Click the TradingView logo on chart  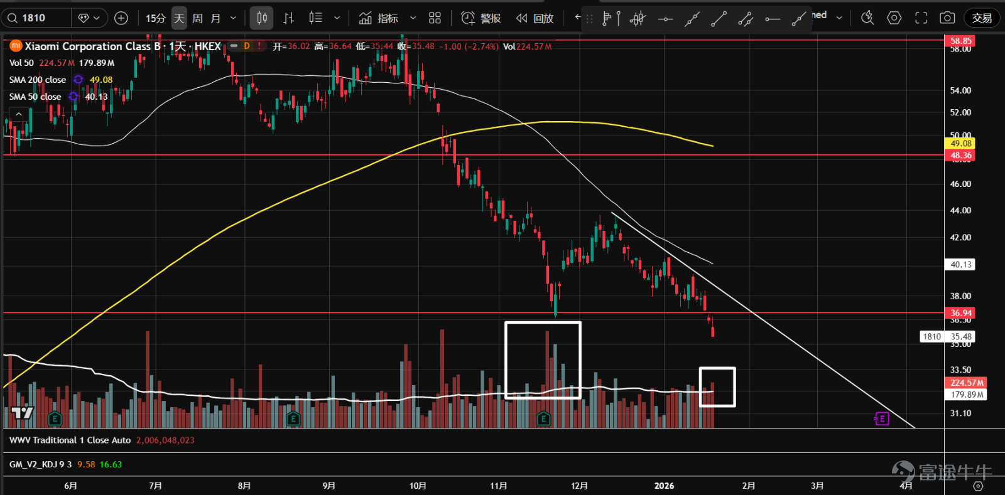point(23,412)
